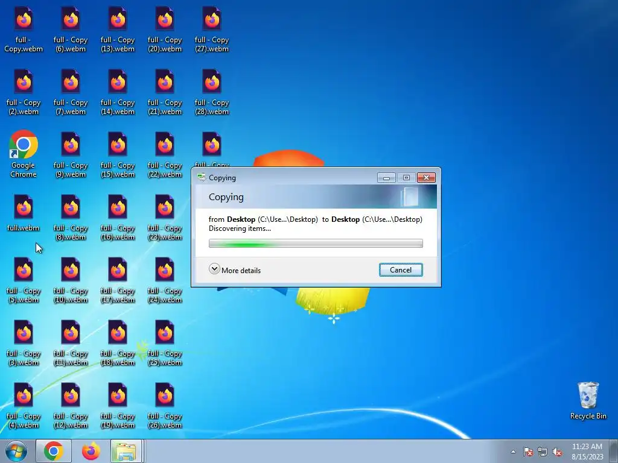
Task: Select the Google Chrome desktop shortcut
Action: [x=24, y=154]
